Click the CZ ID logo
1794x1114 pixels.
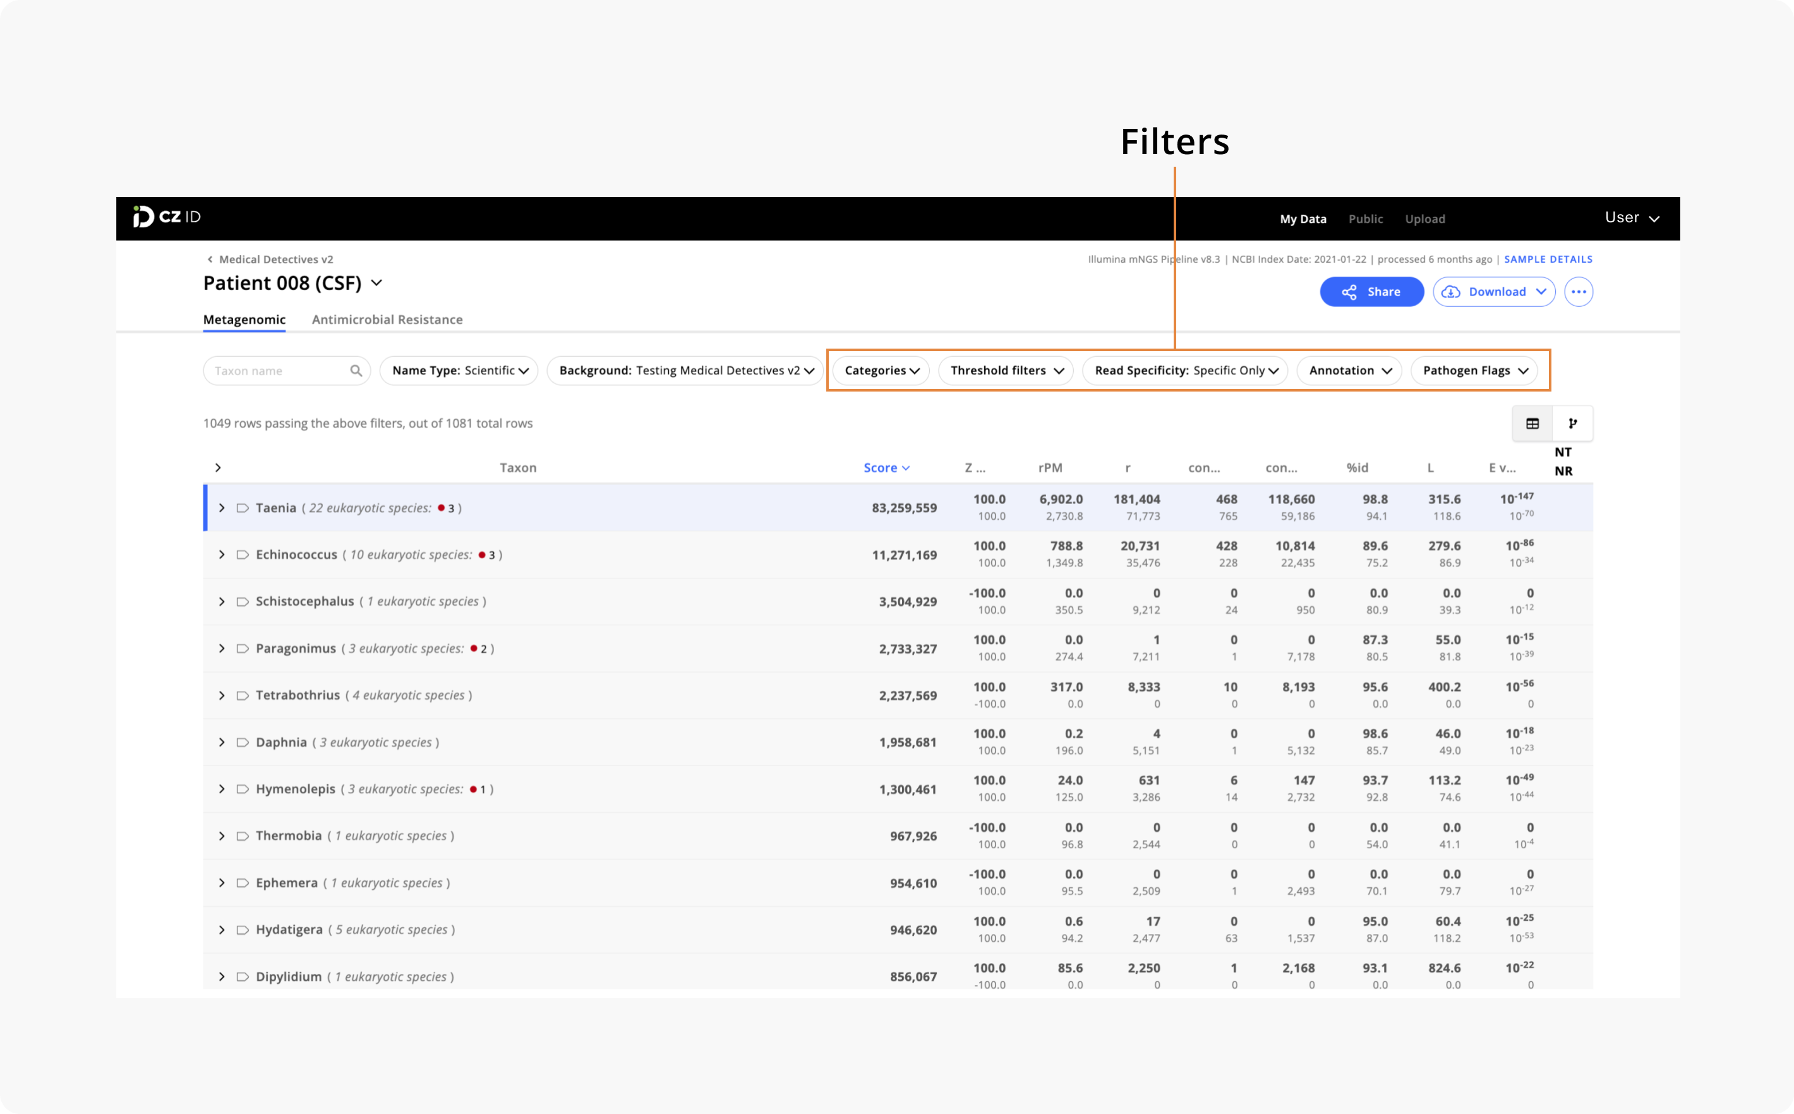click(x=167, y=217)
